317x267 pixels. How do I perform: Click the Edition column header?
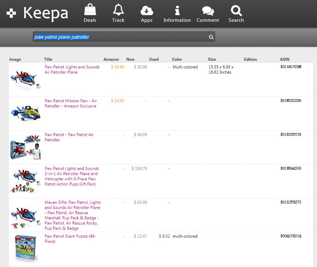[x=250, y=59]
